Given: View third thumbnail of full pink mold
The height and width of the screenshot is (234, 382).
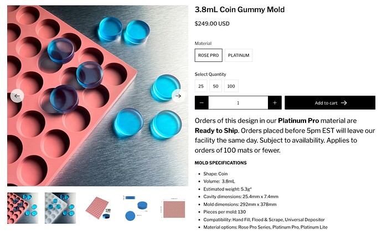Looking at the screenshot, I should pyautogui.click(x=99, y=209).
